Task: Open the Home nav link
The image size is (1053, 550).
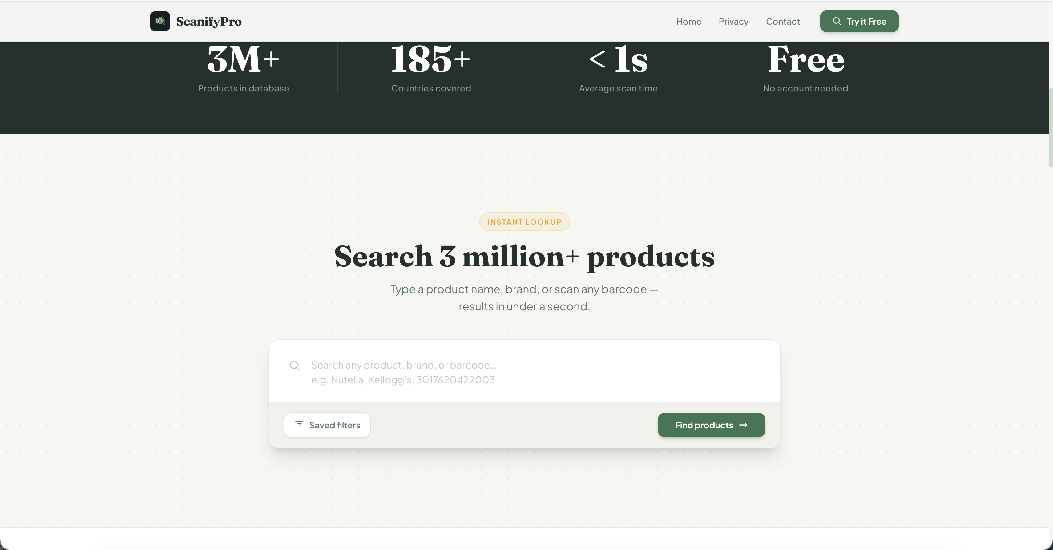Action: (688, 21)
